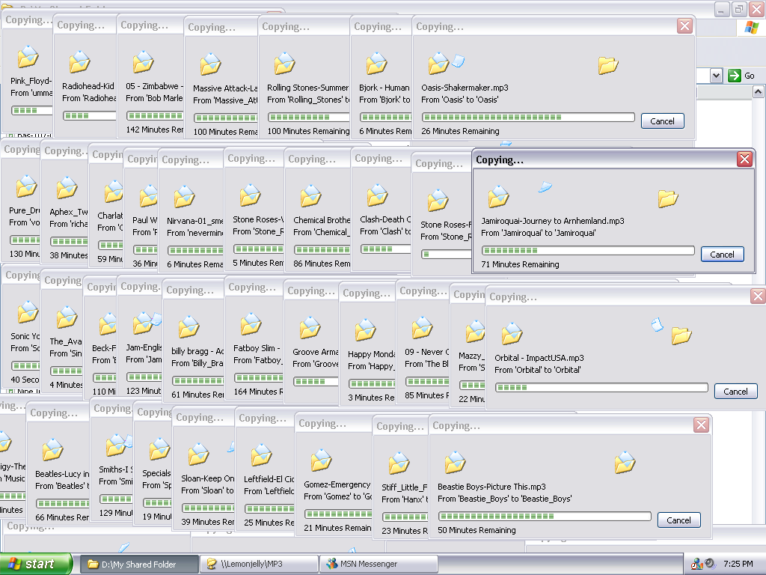Click the Go button next to the address bar
Screen dimensions: 766x575
pyautogui.click(x=741, y=76)
